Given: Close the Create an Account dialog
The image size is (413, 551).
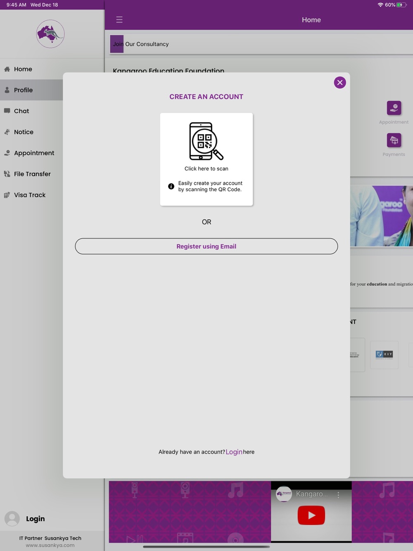Looking at the screenshot, I should pyautogui.click(x=340, y=83).
